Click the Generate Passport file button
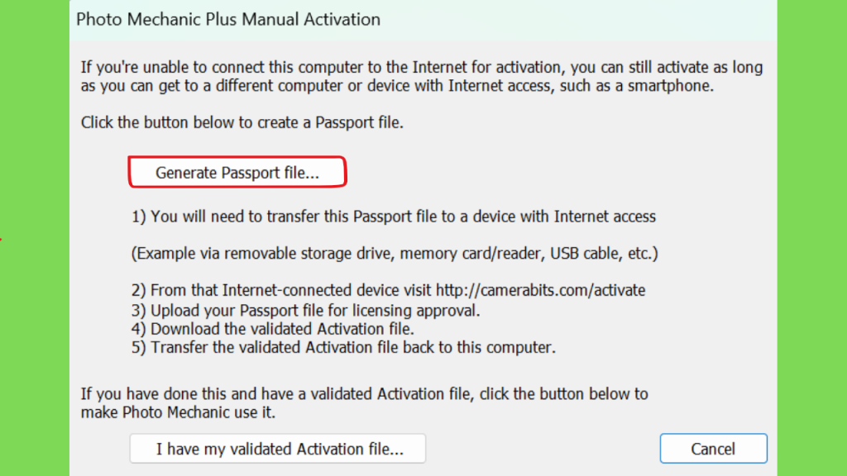847x476 pixels. pyautogui.click(x=237, y=173)
